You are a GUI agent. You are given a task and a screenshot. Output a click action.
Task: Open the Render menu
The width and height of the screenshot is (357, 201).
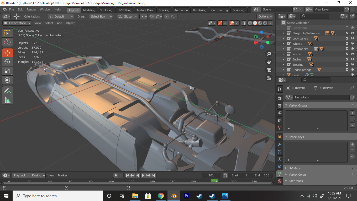31,9
